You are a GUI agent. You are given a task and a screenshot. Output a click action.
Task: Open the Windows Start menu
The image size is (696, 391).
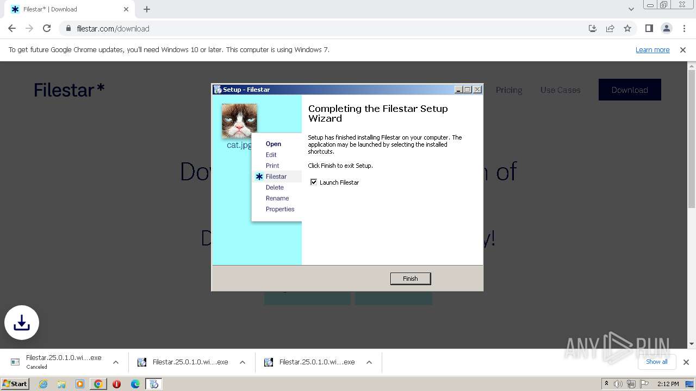(x=15, y=384)
